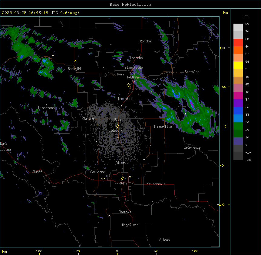Select the Banff label
Screen dimensions: 261x255
tap(38, 172)
